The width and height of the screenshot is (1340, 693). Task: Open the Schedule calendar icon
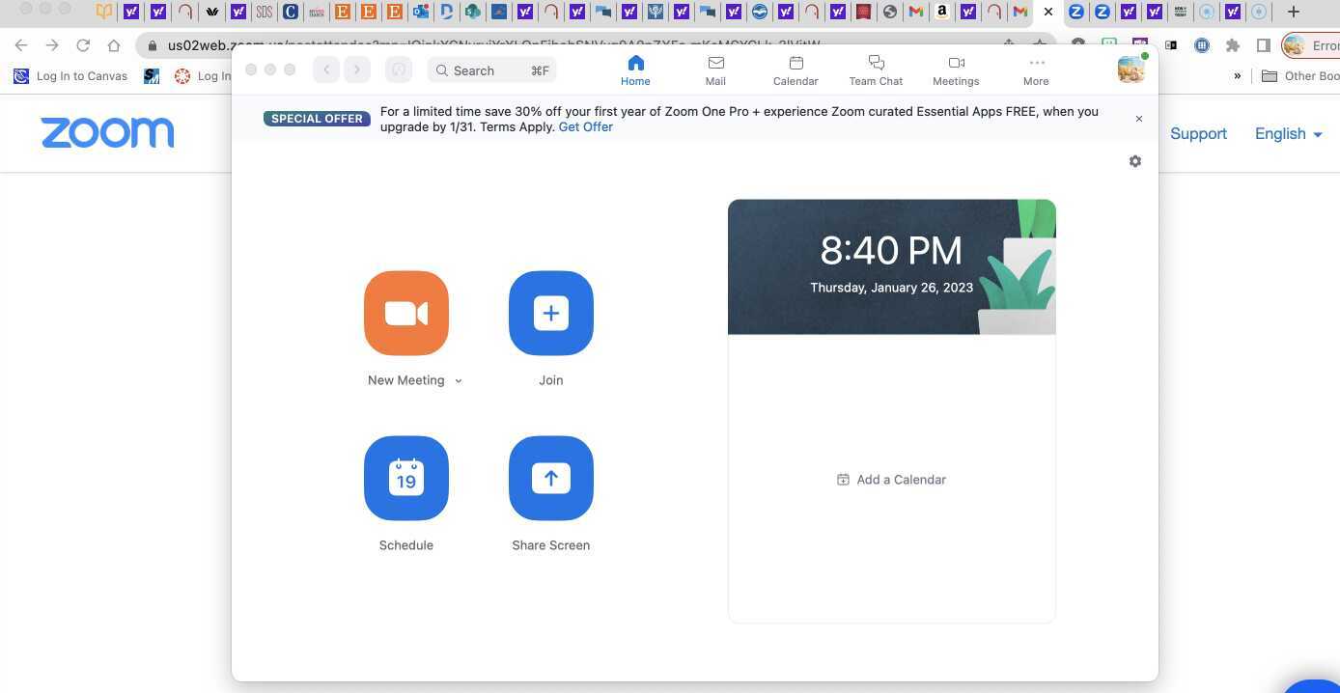(x=405, y=478)
